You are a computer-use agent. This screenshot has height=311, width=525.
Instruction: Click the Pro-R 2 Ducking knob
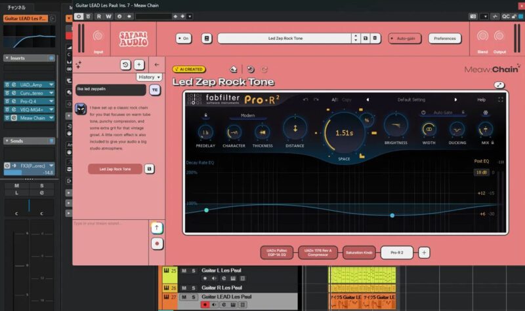[x=457, y=130]
